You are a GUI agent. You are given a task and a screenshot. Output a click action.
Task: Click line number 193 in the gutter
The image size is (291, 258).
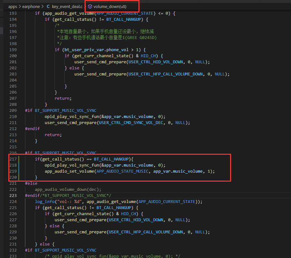pyautogui.click(x=13, y=13)
